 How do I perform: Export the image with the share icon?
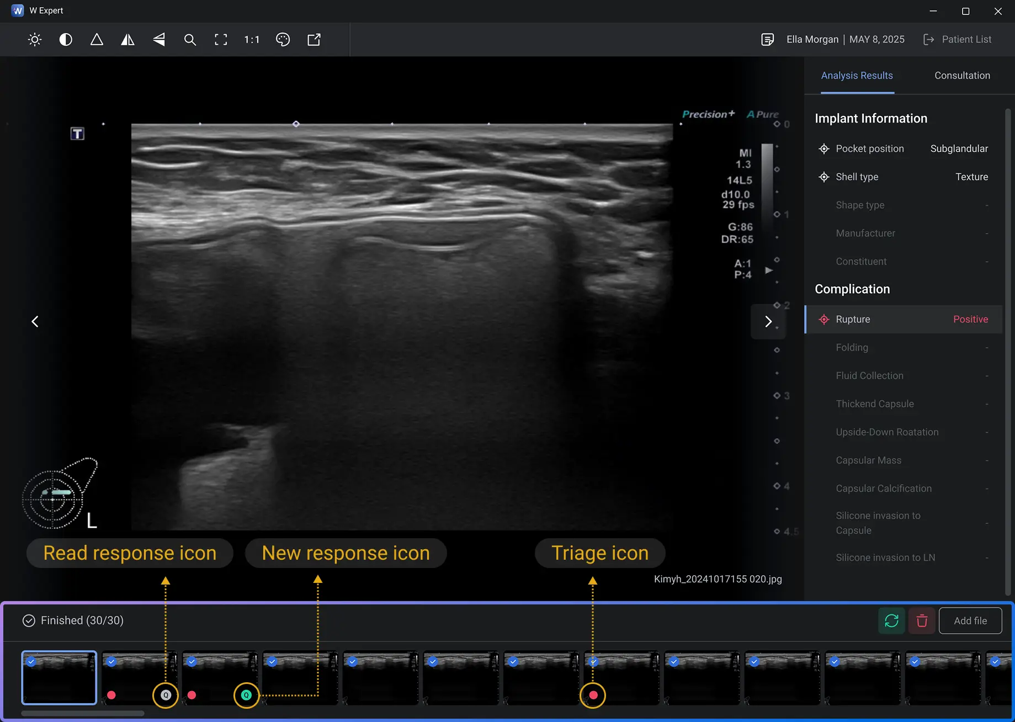tap(314, 39)
